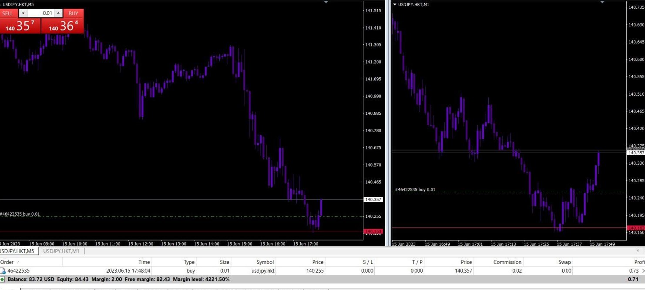Click the swap value 0.00
Image resolution: width=645 pixels, height=290 pixels.
tap(566, 271)
